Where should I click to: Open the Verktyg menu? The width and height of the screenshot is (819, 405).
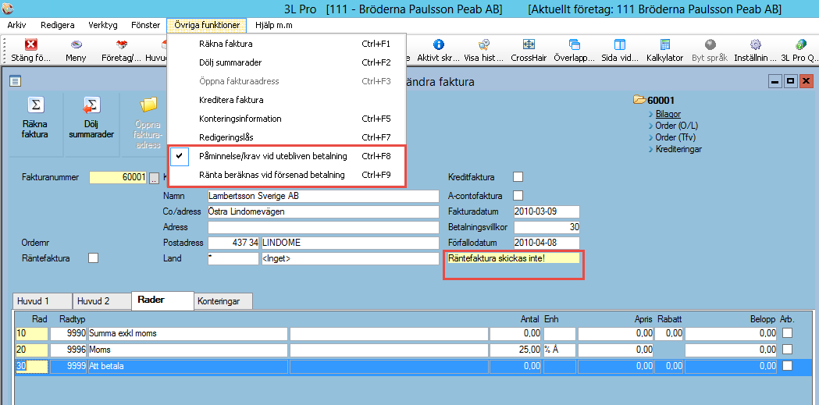[103, 25]
